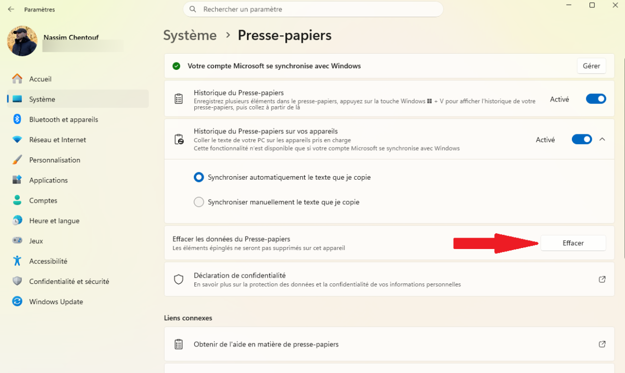Select the Réseau et Internet wifi icon
Image resolution: width=625 pixels, height=373 pixels.
coord(17,140)
